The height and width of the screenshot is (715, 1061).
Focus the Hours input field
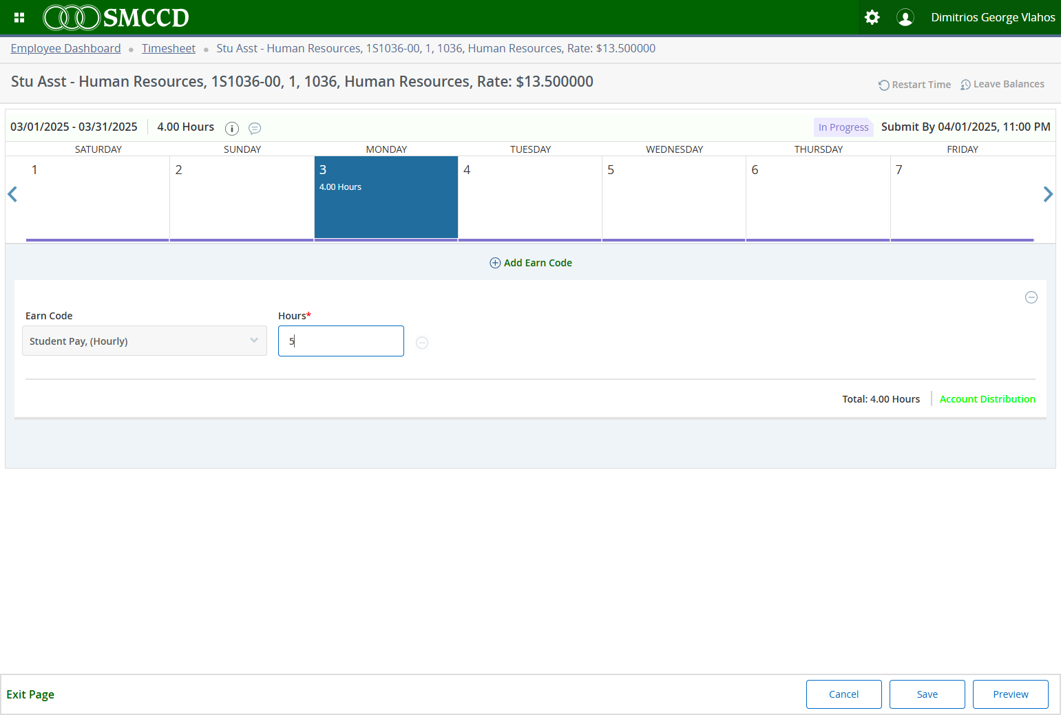[x=341, y=341]
